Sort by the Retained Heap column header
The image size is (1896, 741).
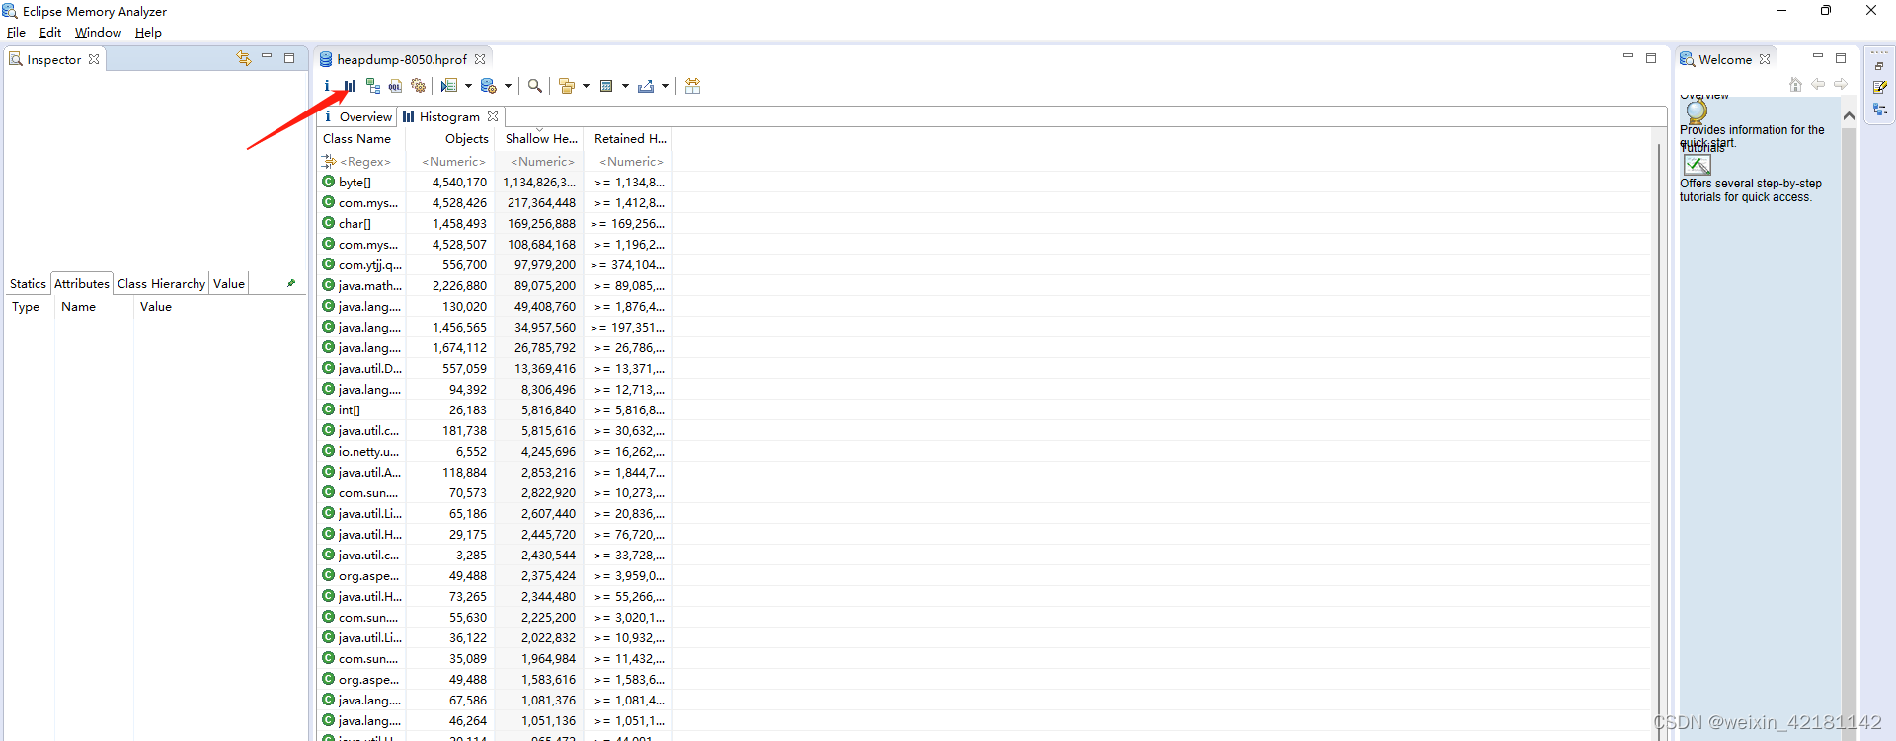628,139
